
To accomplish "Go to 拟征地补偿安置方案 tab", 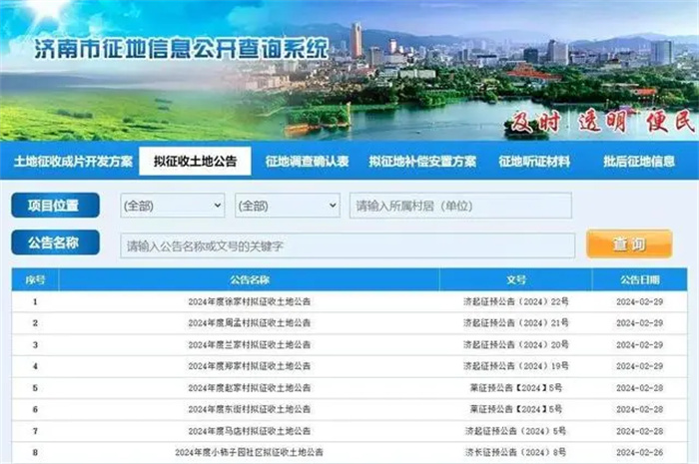I will (x=422, y=162).
